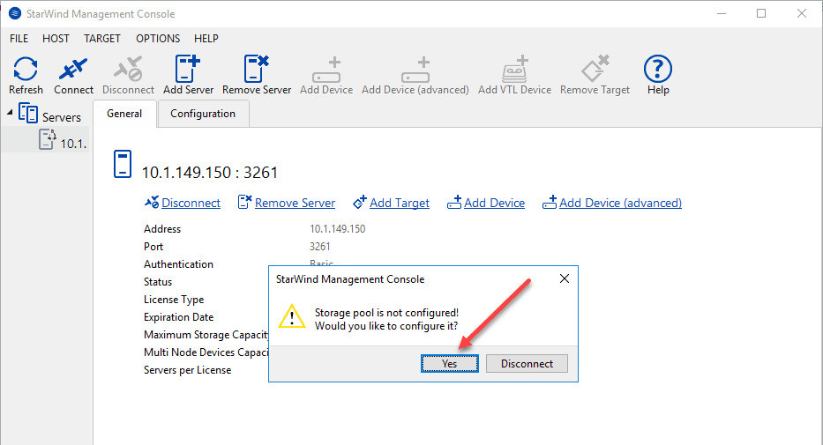Click the Add Target link
Viewport: 823px width, 445px height.
click(400, 203)
